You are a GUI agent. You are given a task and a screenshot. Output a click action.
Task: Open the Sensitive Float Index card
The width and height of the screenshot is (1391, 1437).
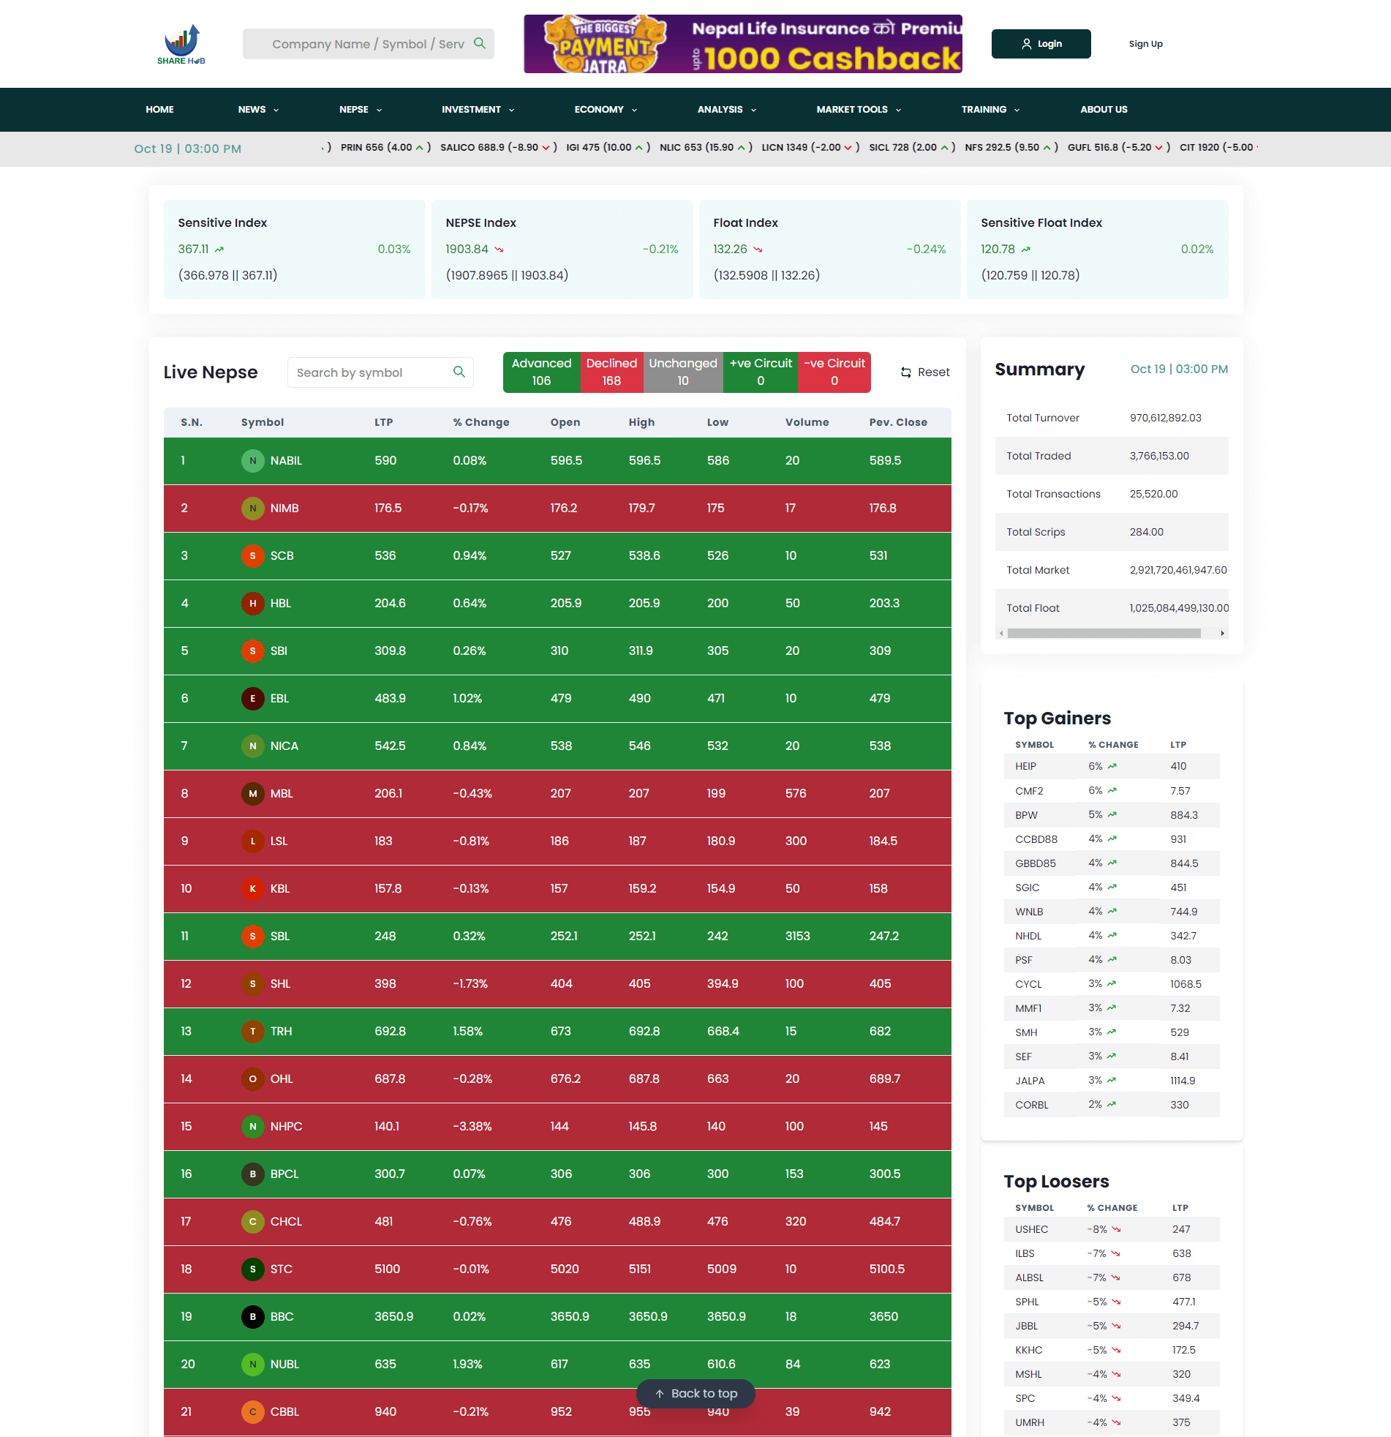tap(1097, 249)
